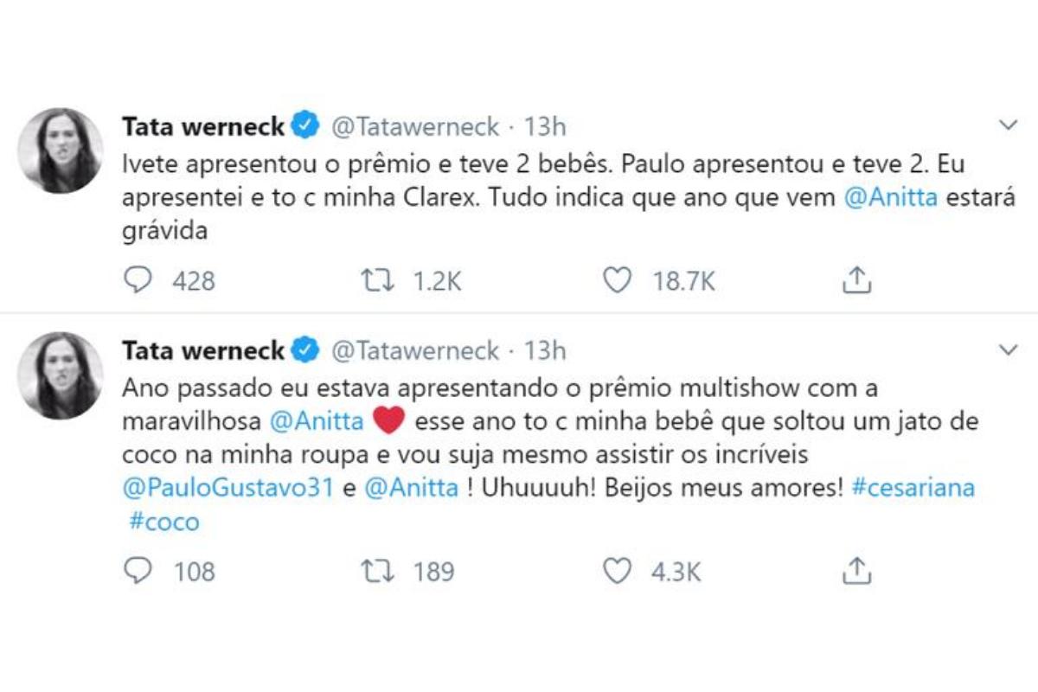
Task: Like the tweet with 18.7K likes
Action: pyautogui.click(x=617, y=280)
